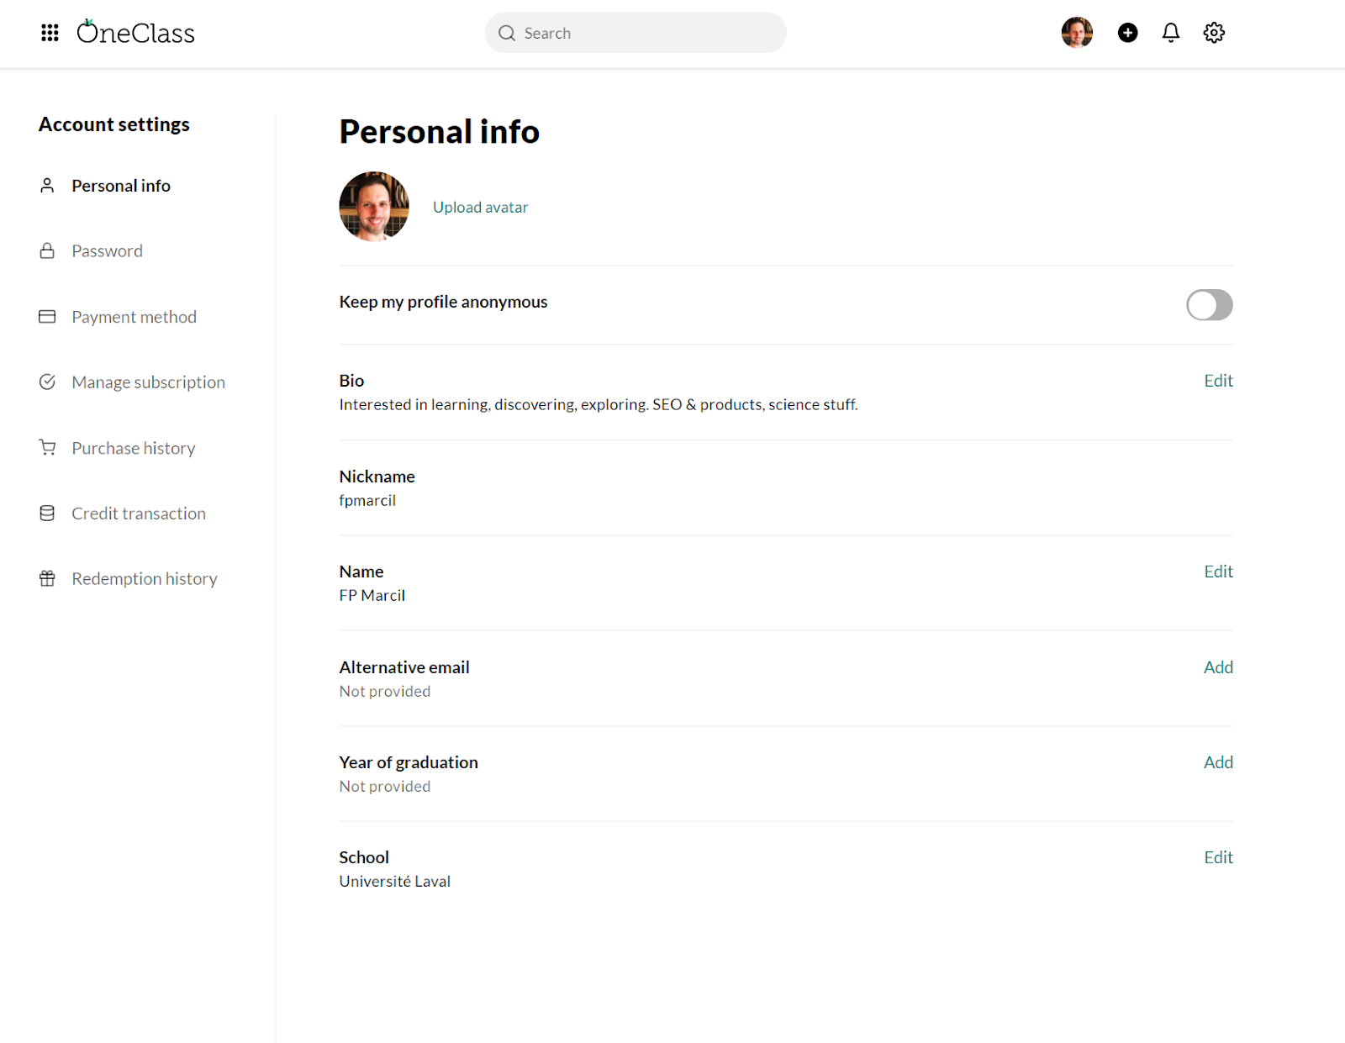Open the apps grid menu icon
Image resolution: width=1345 pixels, height=1043 pixels.
[x=50, y=33]
